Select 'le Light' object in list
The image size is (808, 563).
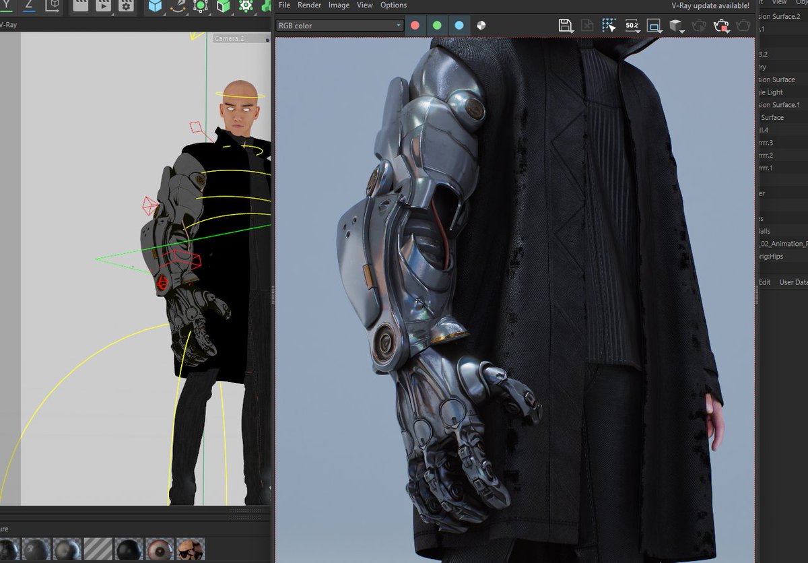pyautogui.click(x=771, y=92)
